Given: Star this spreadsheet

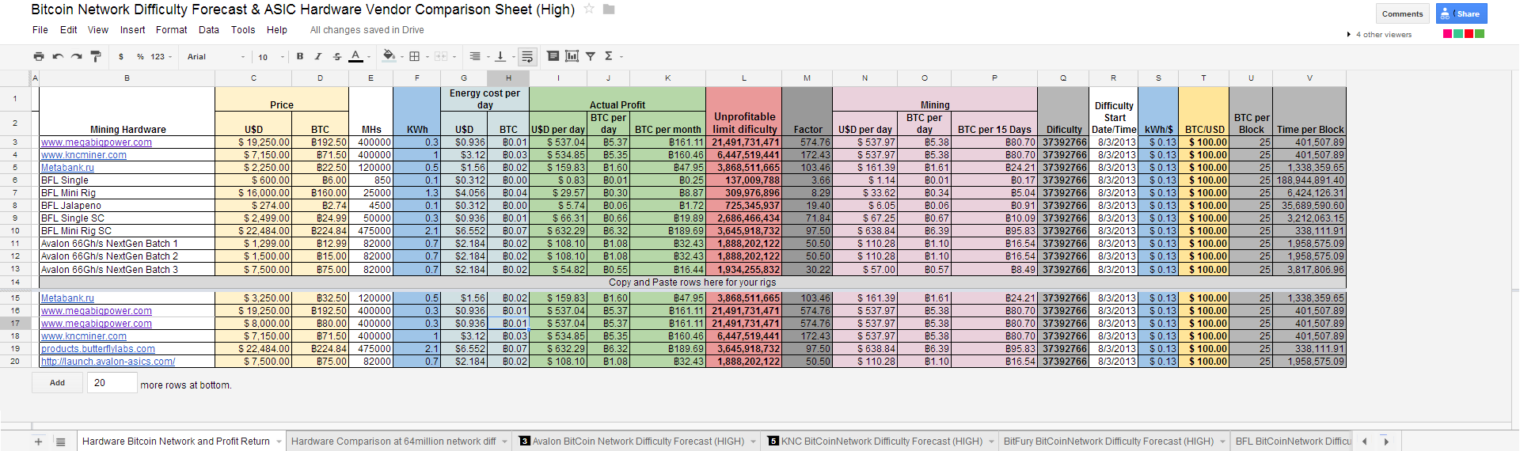Looking at the screenshot, I should click(x=589, y=9).
